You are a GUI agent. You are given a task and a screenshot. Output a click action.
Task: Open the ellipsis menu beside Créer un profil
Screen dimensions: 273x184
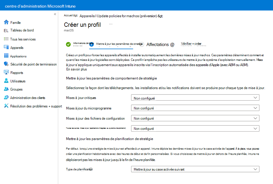111,24
